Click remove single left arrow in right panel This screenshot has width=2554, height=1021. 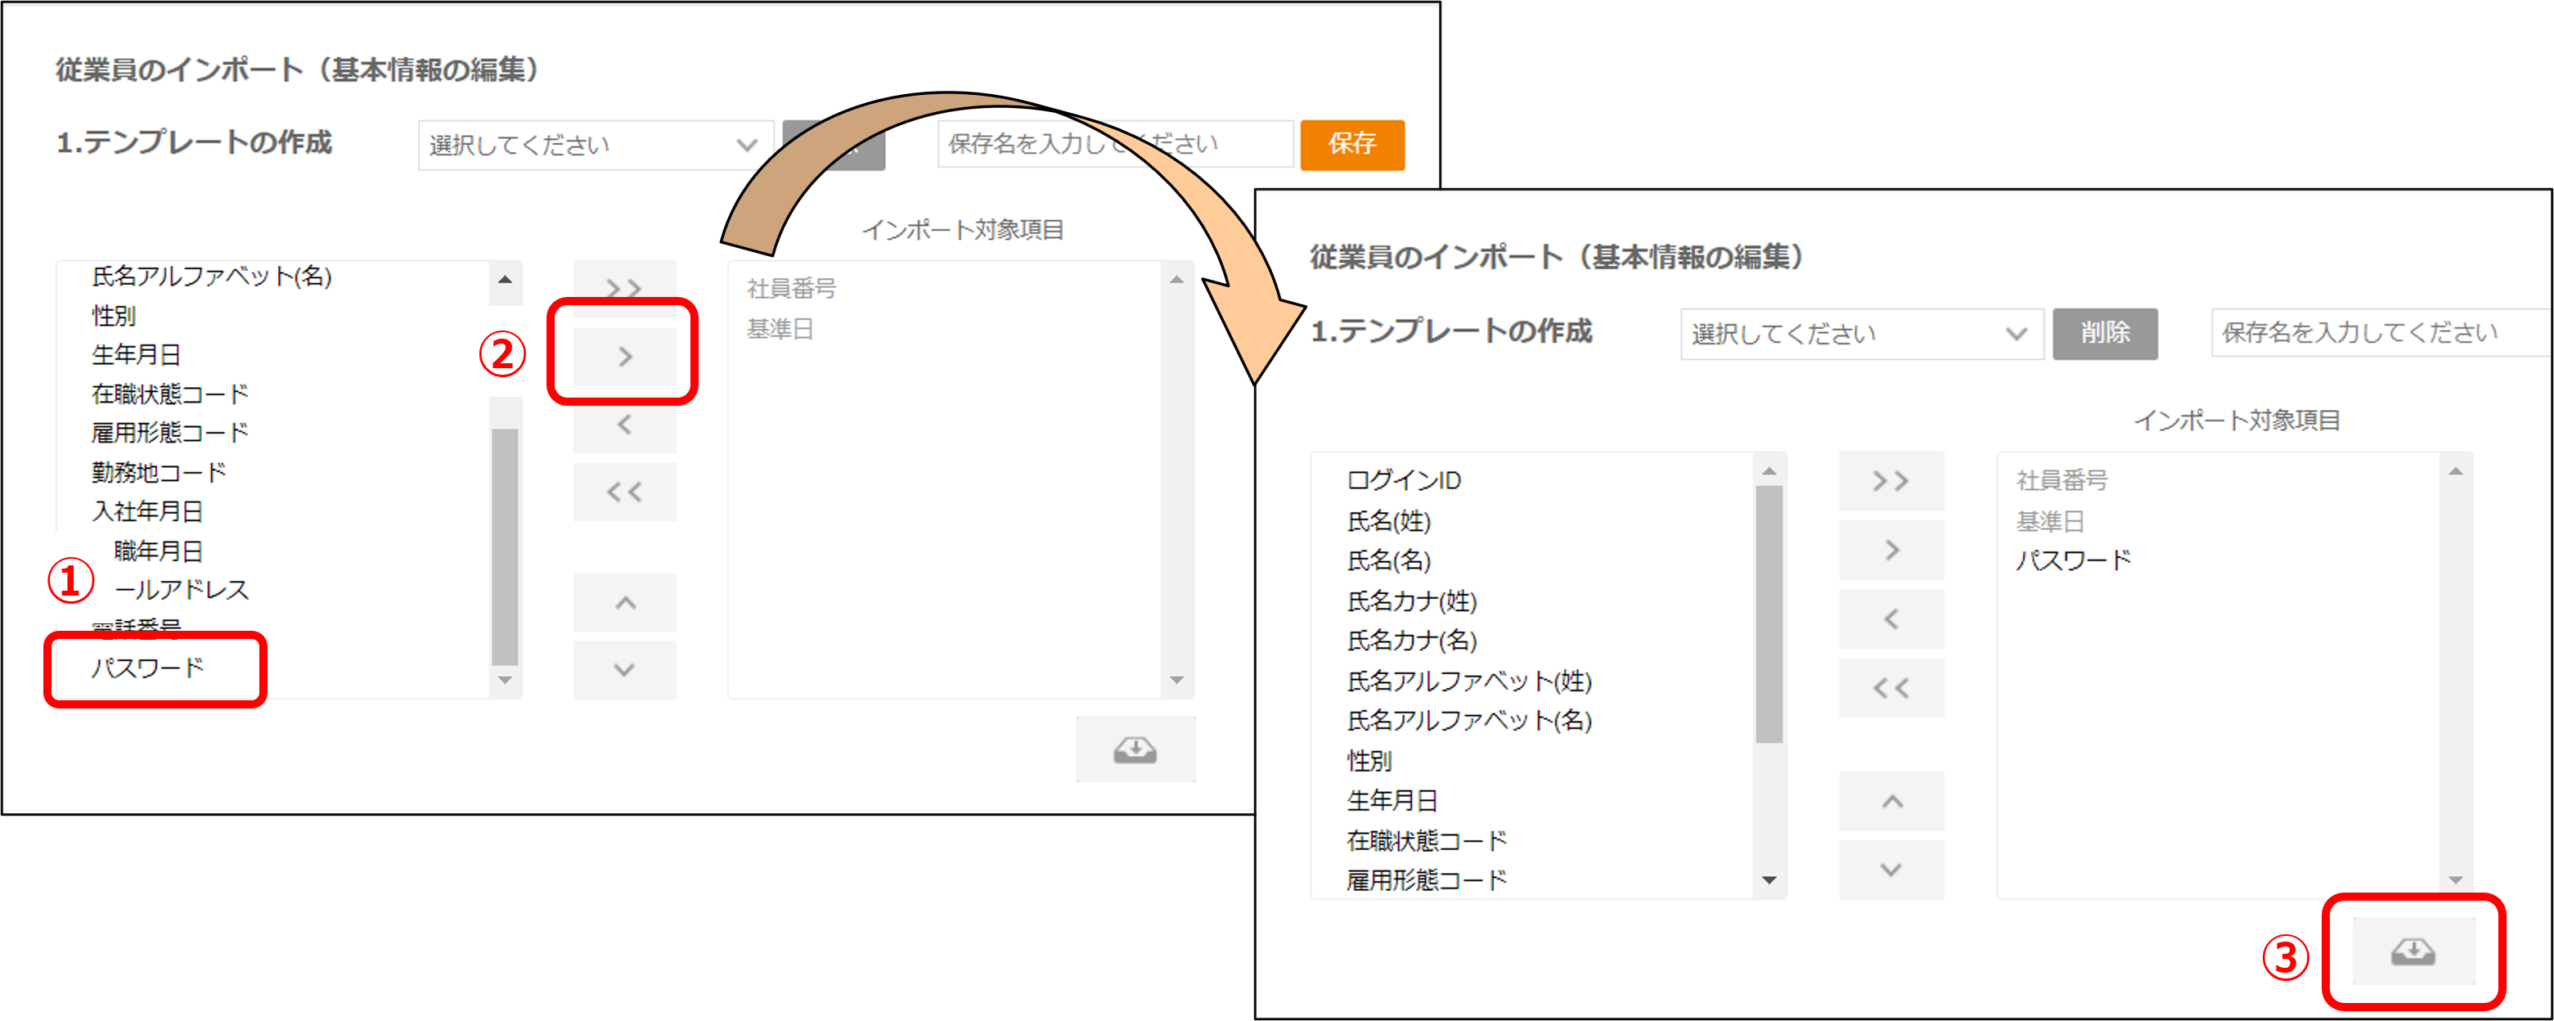pyautogui.click(x=1890, y=619)
